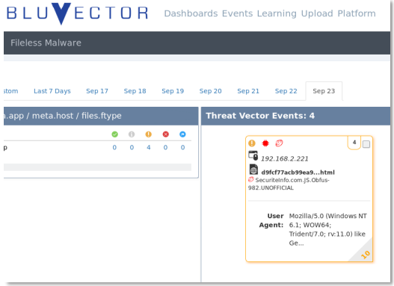Click the red ClamAV icon atop event card
Image resolution: width=394 pixels, height=286 pixels.
click(279, 143)
